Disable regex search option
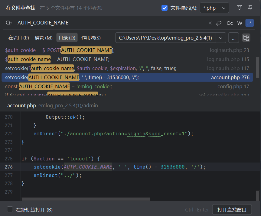Viewport: 261px width, 216px height. [250, 23]
